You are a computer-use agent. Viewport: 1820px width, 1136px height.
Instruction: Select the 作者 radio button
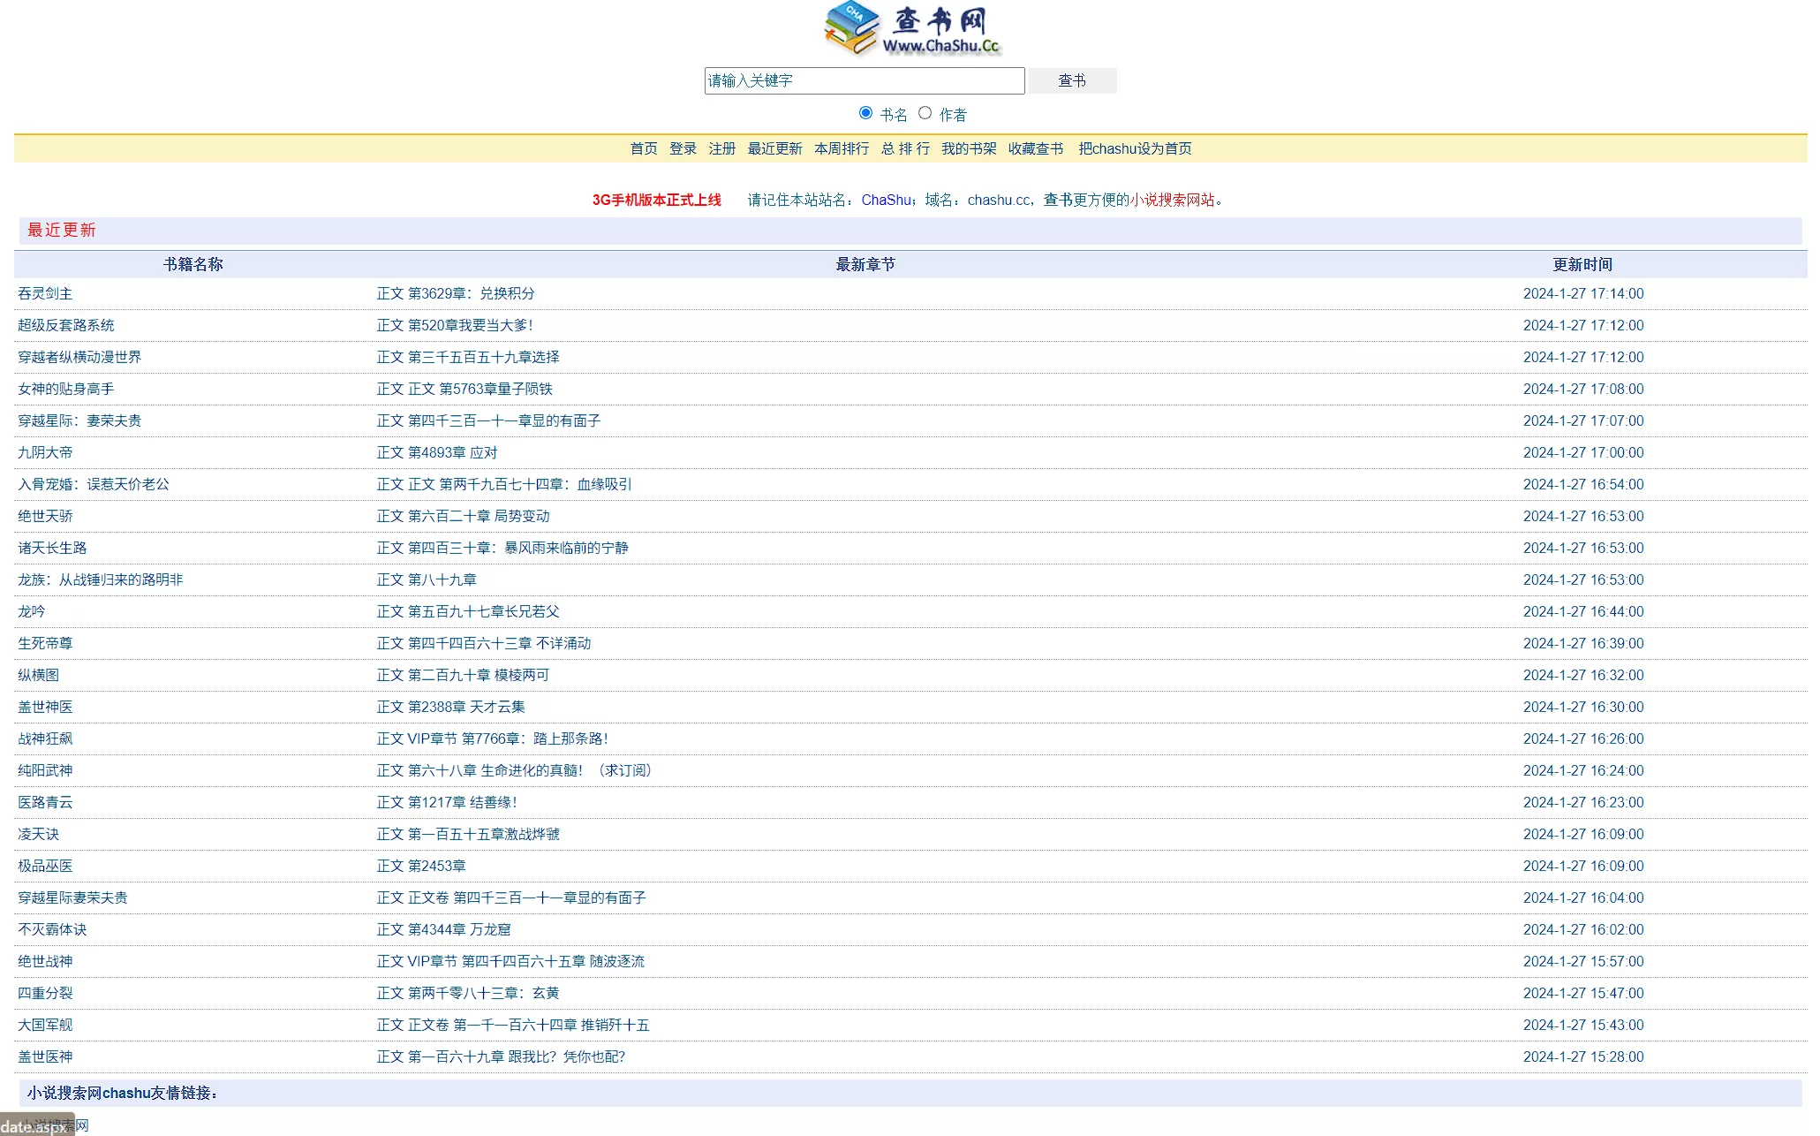coord(925,112)
